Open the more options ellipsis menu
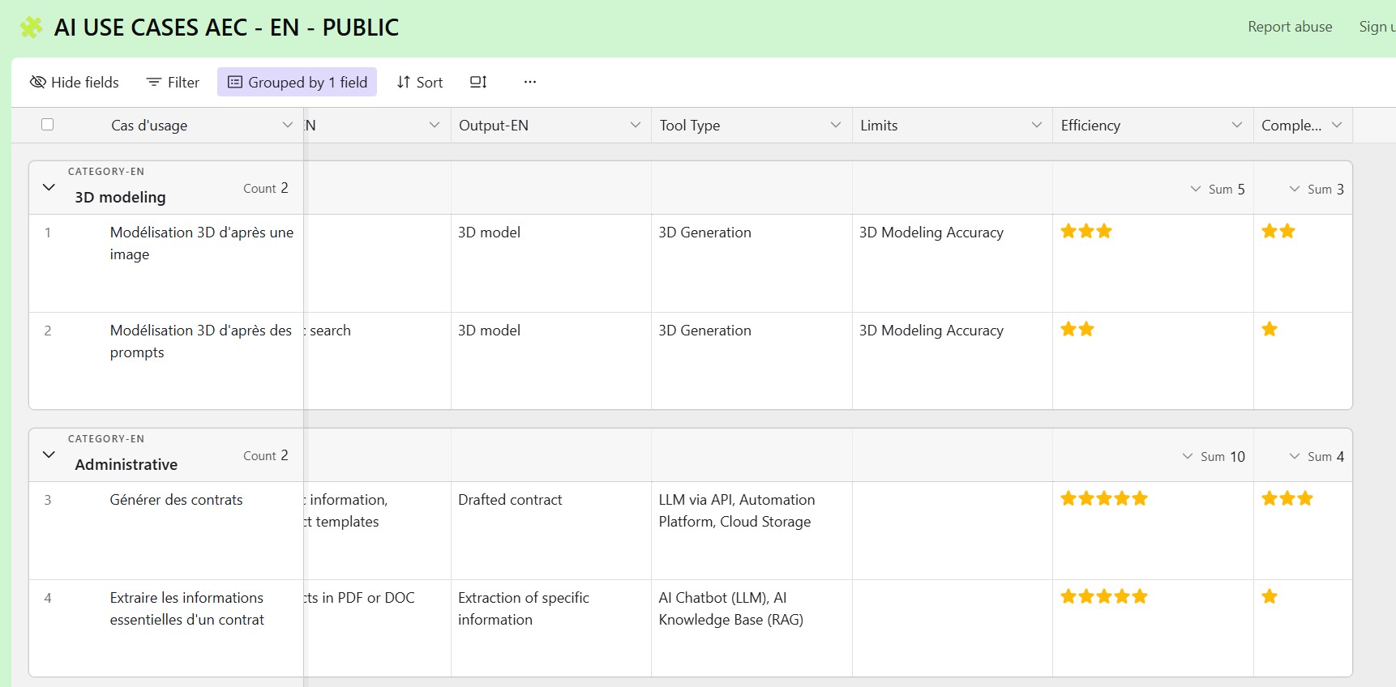 530,82
